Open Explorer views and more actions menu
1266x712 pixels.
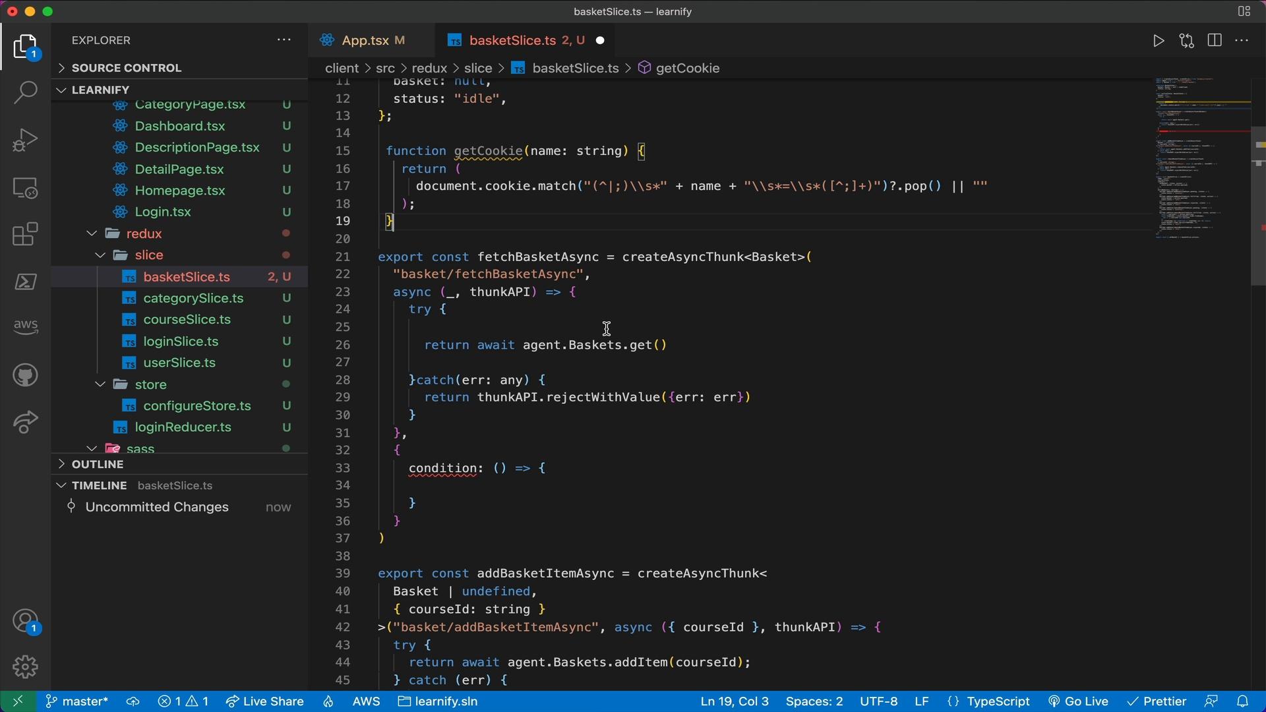tap(284, 40)
